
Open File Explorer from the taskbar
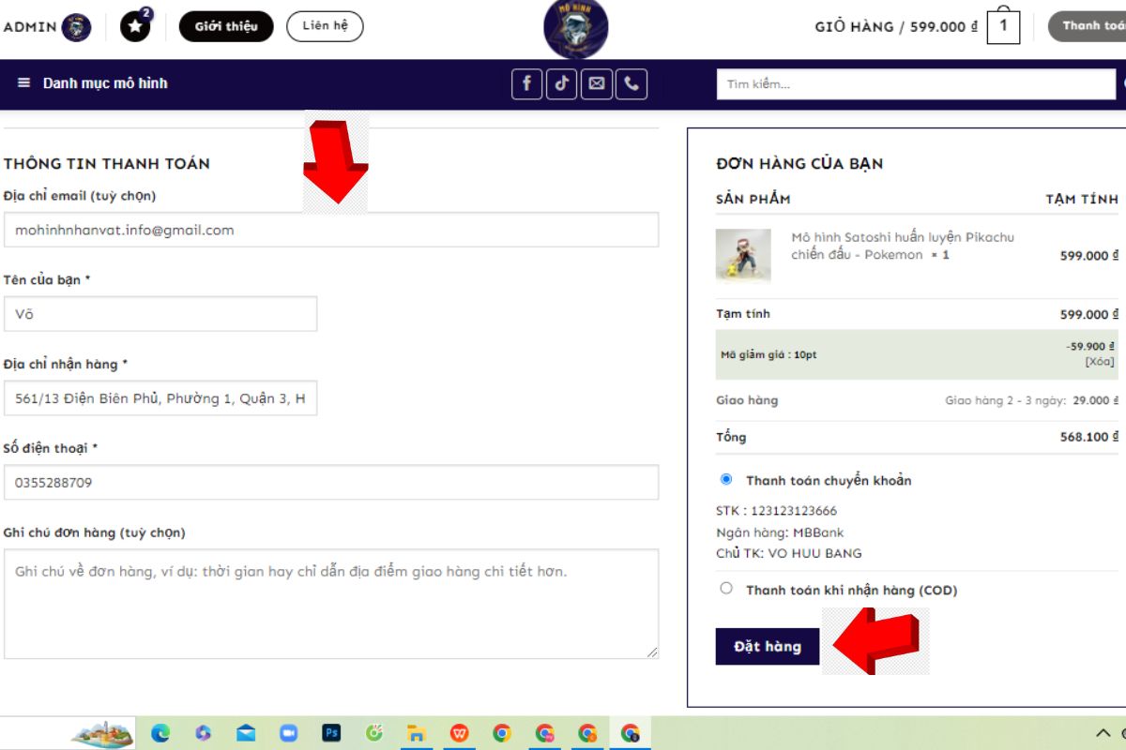point(417,733)
